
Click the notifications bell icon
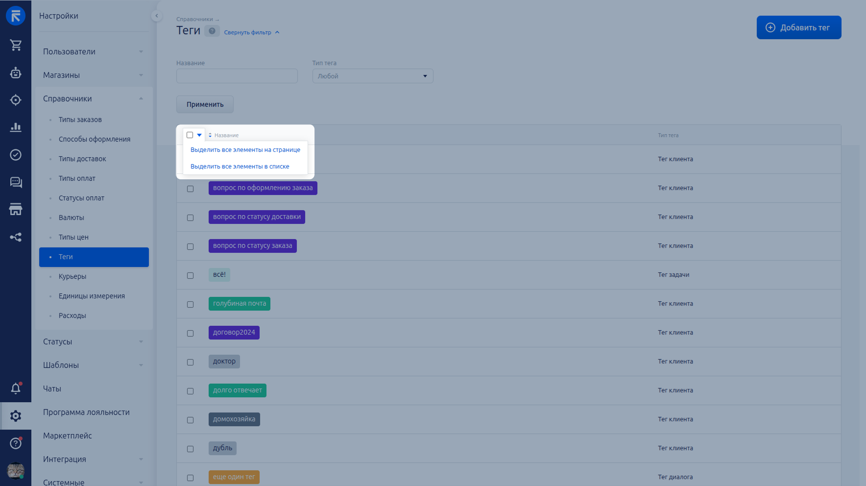[16, 389]
